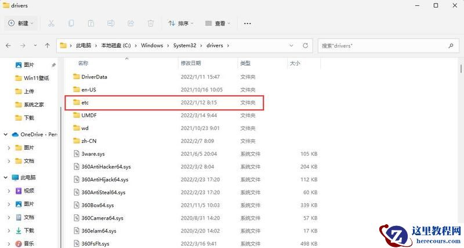Click the 搜索"drivers" search field
Screen dimensions: 464x248
click(388, 46)
